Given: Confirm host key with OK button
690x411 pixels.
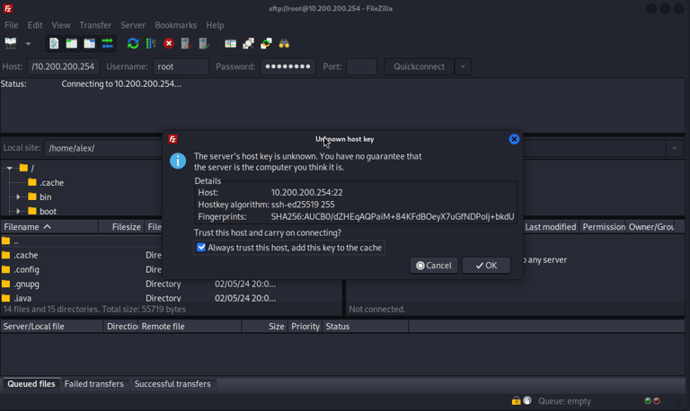Looking at the screenshot, I should coord(486,266).
